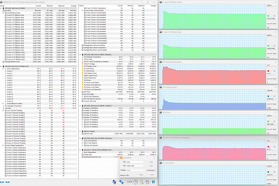Click Auto Fit on P-core 0 clock graph
The image size is (279, 186).
point(269,24)
